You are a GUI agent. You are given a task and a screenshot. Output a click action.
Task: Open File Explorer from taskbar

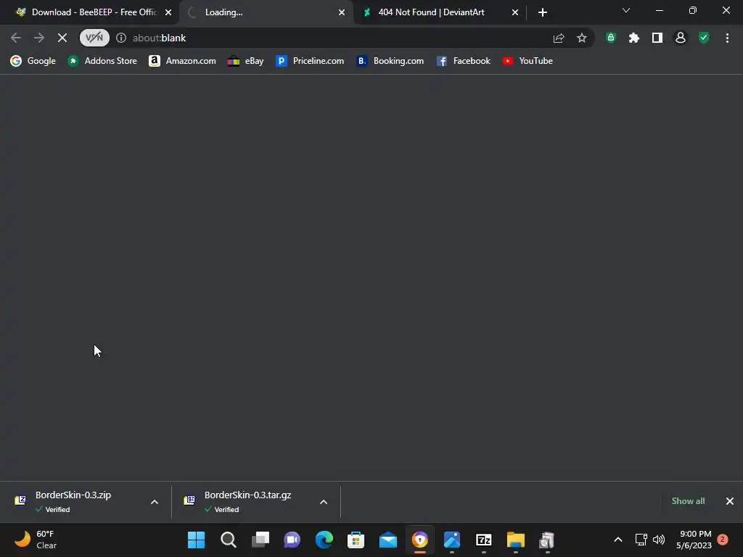516,540
